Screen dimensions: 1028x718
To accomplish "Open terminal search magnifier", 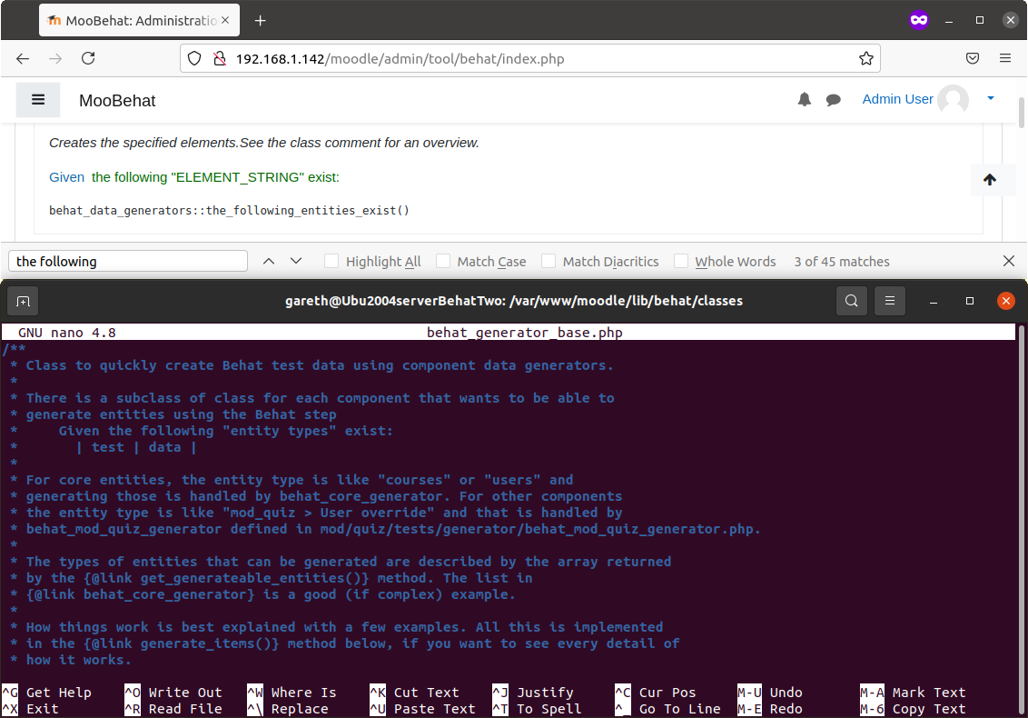I will 852,301.
